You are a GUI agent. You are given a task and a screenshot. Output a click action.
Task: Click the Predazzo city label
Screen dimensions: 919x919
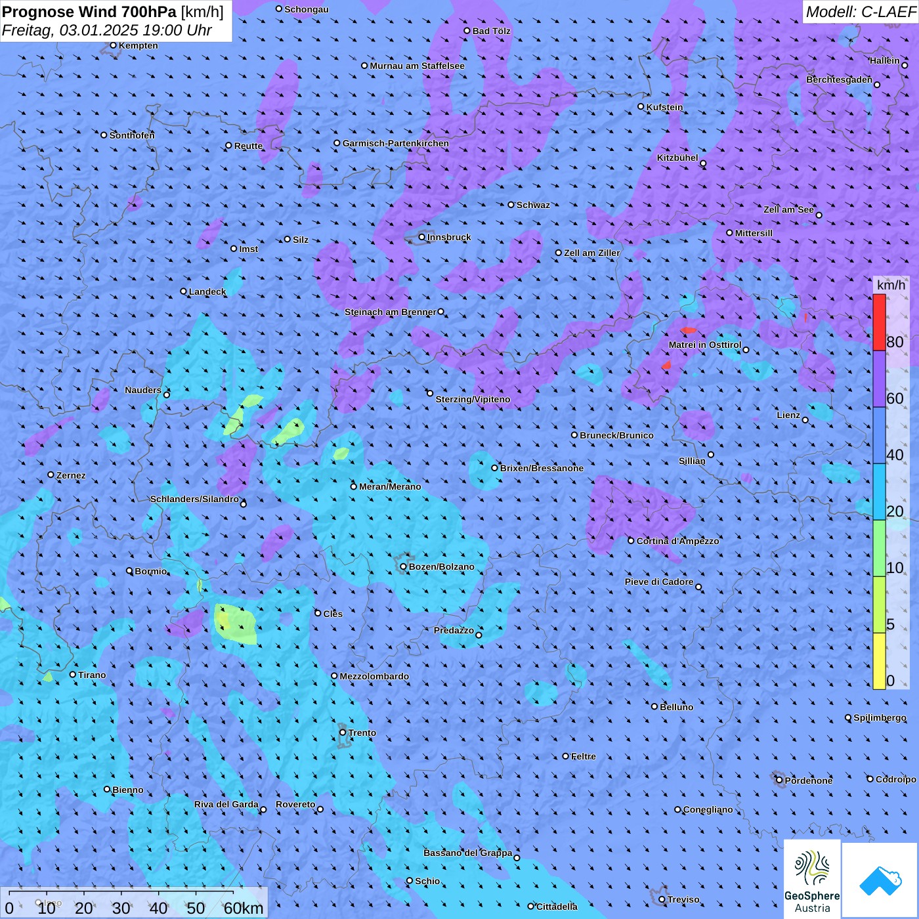454,630
